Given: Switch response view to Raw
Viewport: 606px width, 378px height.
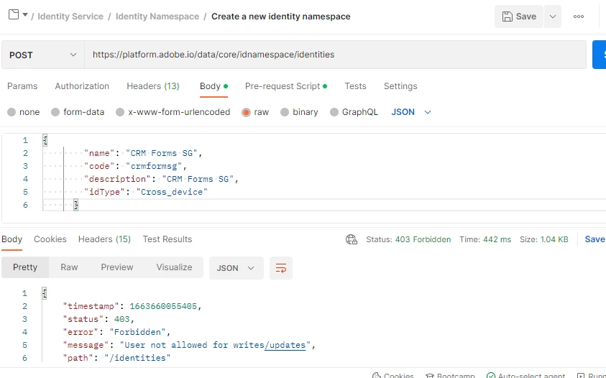Looking at the screenshot, I should (69, 267).
